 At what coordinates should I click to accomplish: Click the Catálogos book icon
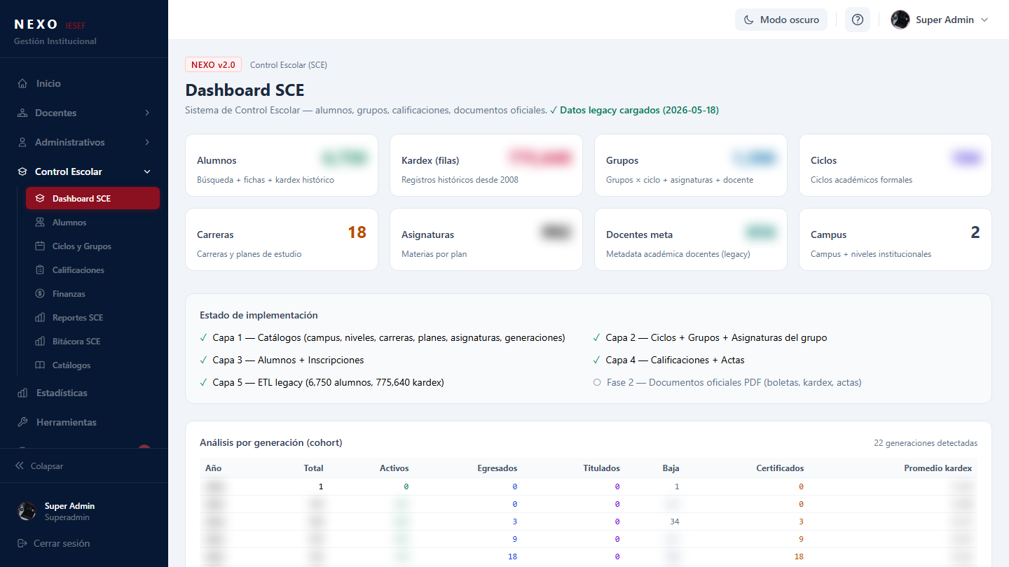pyautogui.click(x=40, y=365)
